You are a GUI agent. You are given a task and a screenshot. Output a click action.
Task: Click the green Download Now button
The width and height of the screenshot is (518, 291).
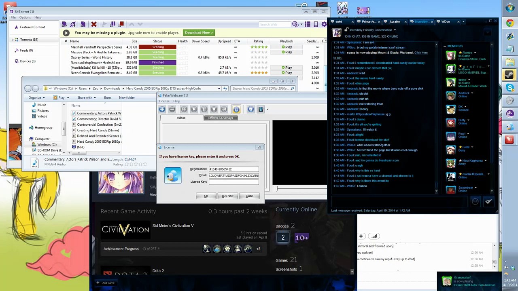(199, 33)
